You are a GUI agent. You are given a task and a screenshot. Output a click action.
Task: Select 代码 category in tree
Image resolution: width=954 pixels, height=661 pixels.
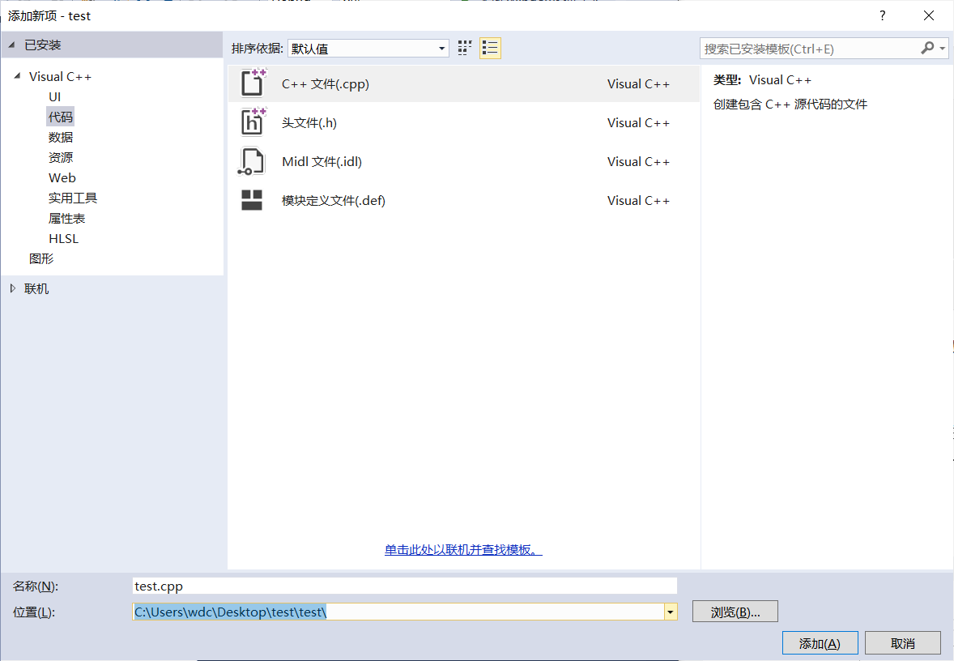pyautogui.click(x=60, y=117)
